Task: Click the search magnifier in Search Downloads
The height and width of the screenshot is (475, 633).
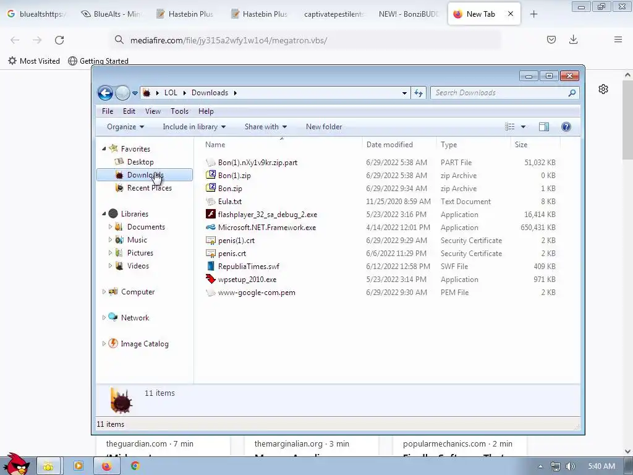Action: pyautogui.click(x=572, y=93)
